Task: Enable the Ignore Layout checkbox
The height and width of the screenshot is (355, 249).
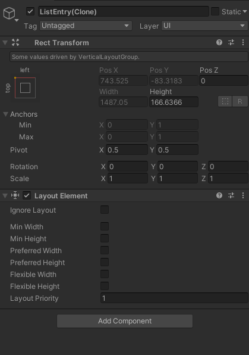Action: pyautogui.click(x=105, y=210)
